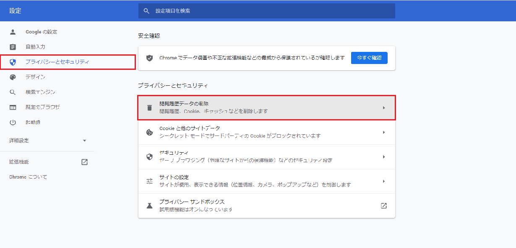The height and width of the screenshot is (248, 516).
Task: Expand the 詳細設定 dropdown arrow
Action: [84, 141]
